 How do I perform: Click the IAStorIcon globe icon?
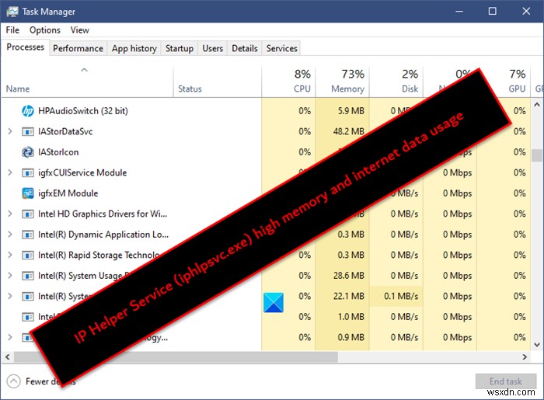point(28,152)
